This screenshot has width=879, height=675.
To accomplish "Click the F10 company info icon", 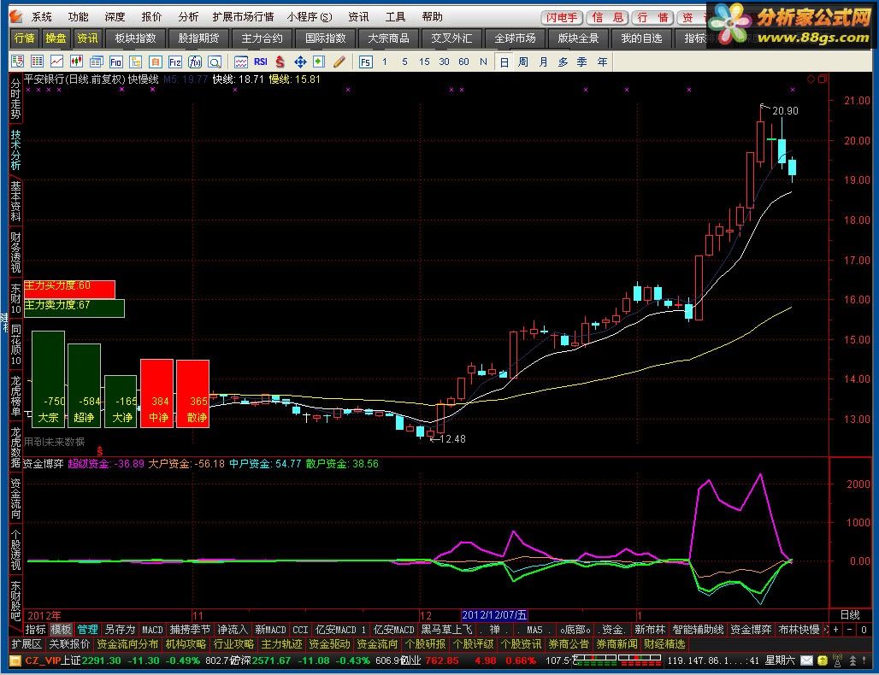I will coord(115,62).
